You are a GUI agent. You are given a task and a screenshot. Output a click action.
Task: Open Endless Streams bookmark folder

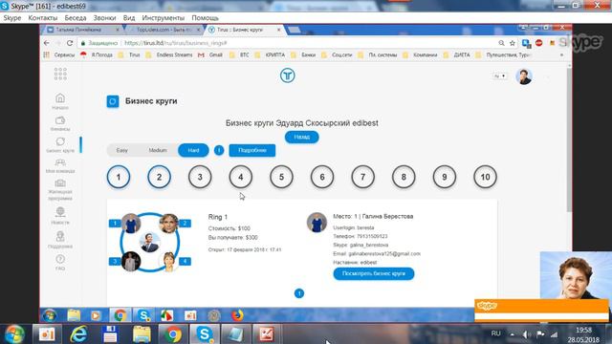pyautogui.click(x=170, y=55)
